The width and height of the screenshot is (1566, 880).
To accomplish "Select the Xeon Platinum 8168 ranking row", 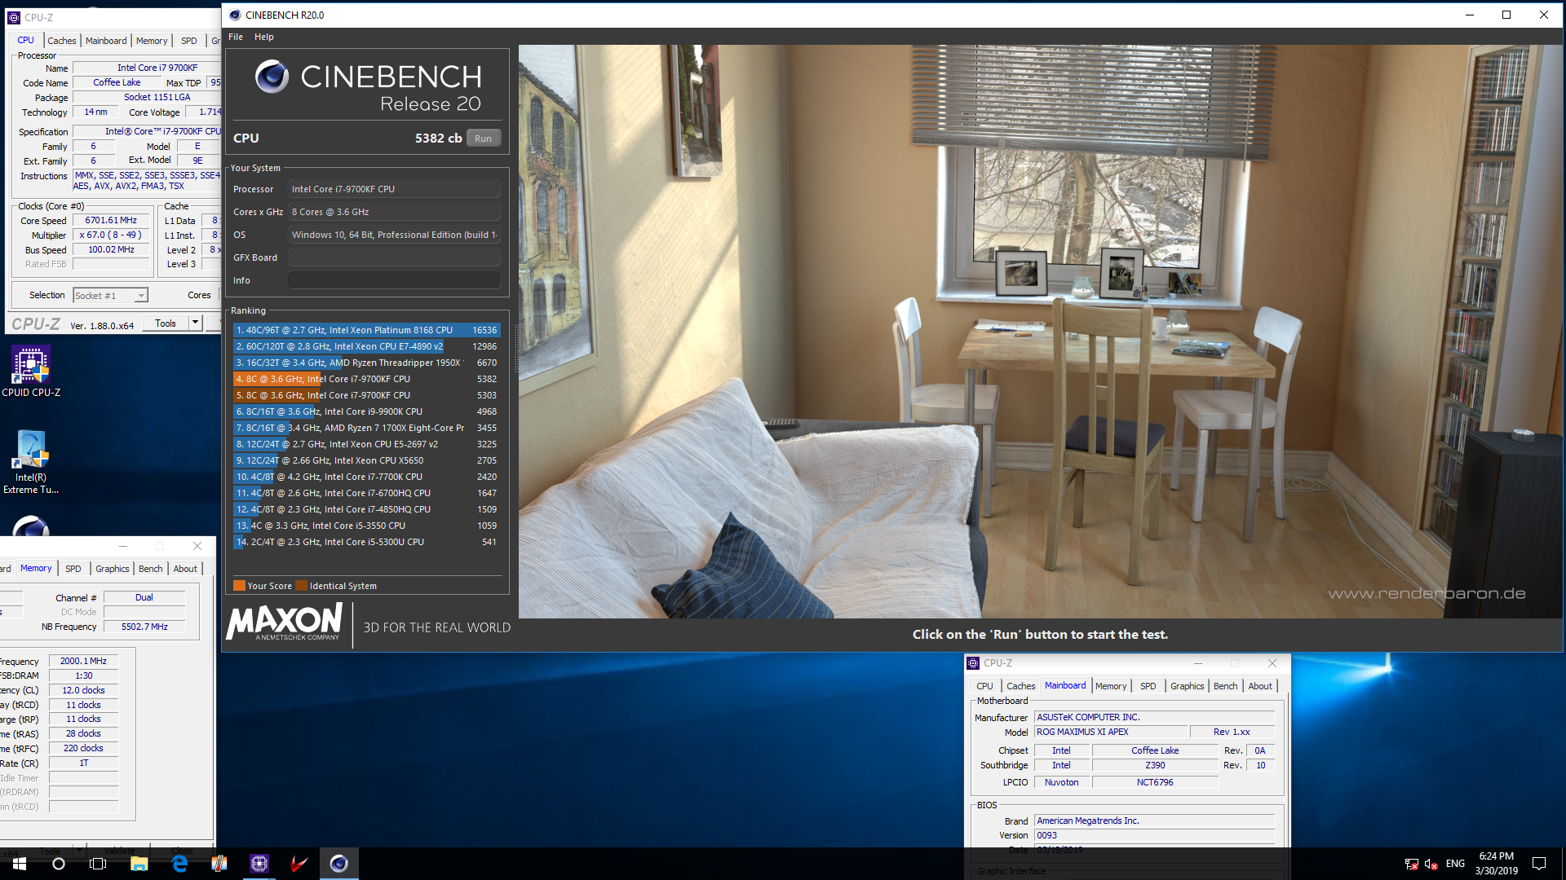I will [x=366, y=330].
